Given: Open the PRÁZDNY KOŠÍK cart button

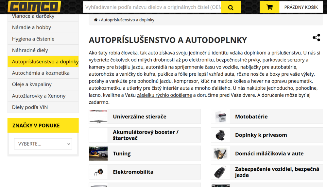Looking at the screenshot, I should point(301,7).
